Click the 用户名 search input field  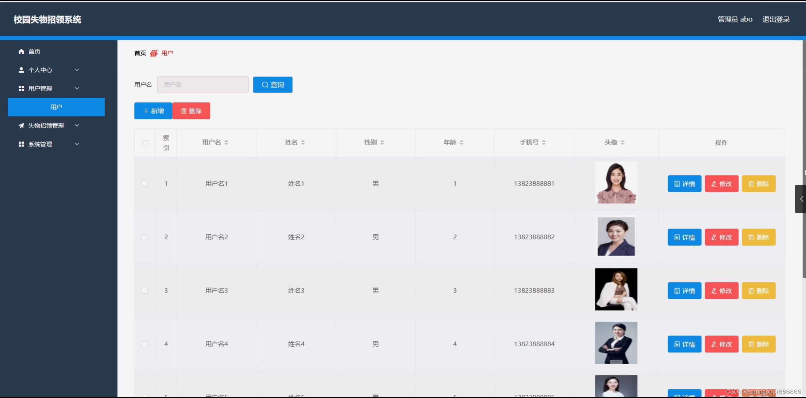pyautogui.click(x=203, y=85)
